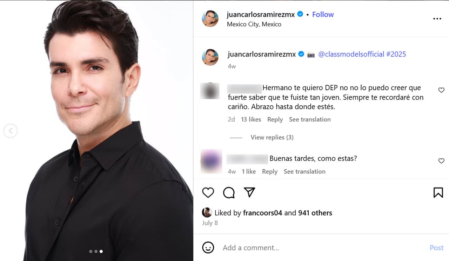See translation of the first comment
449x261 pixels.
point(310,119)
